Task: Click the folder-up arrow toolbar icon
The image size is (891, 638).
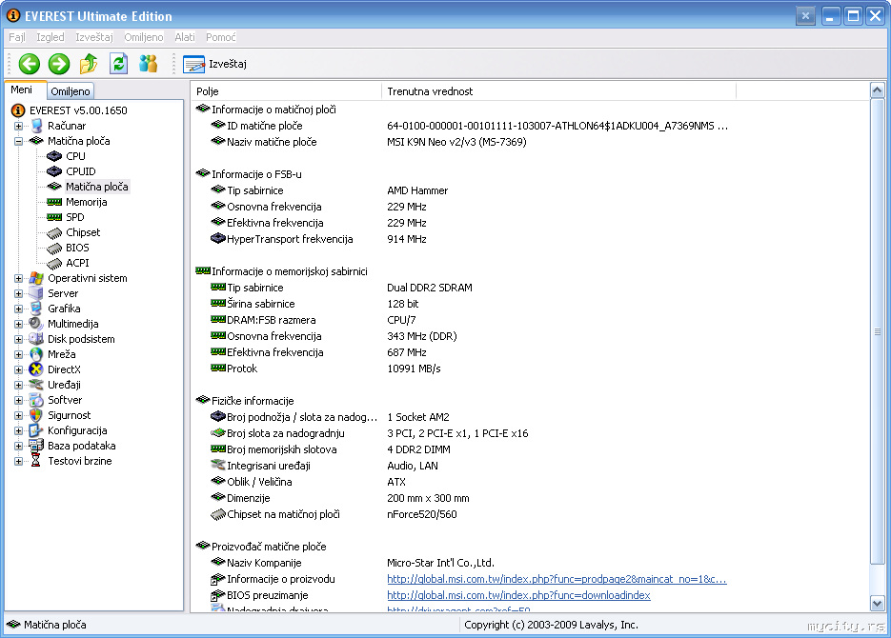Action: click(89, 64)
